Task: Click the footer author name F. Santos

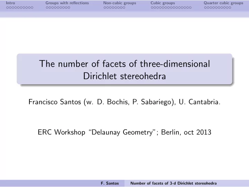Action: point(110,183)
